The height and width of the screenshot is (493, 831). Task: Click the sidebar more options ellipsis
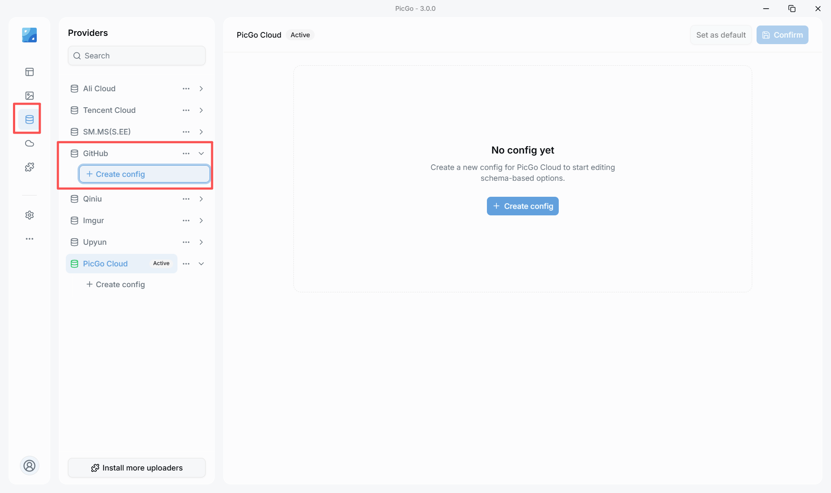29,239
